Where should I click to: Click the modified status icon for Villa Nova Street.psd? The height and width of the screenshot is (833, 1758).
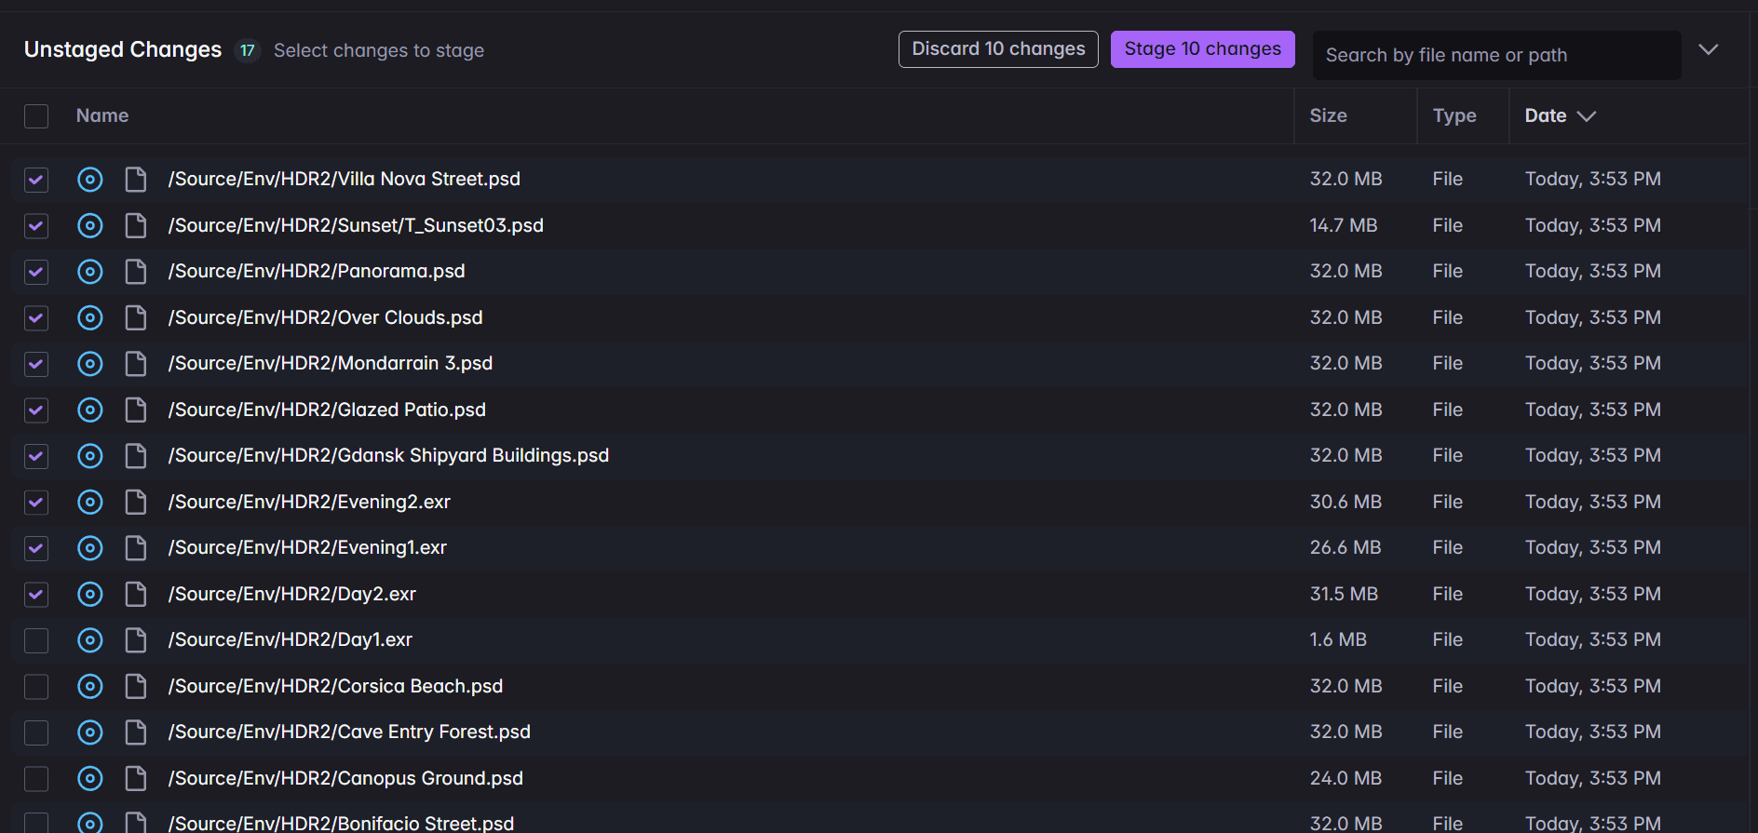tap(90, 179)
